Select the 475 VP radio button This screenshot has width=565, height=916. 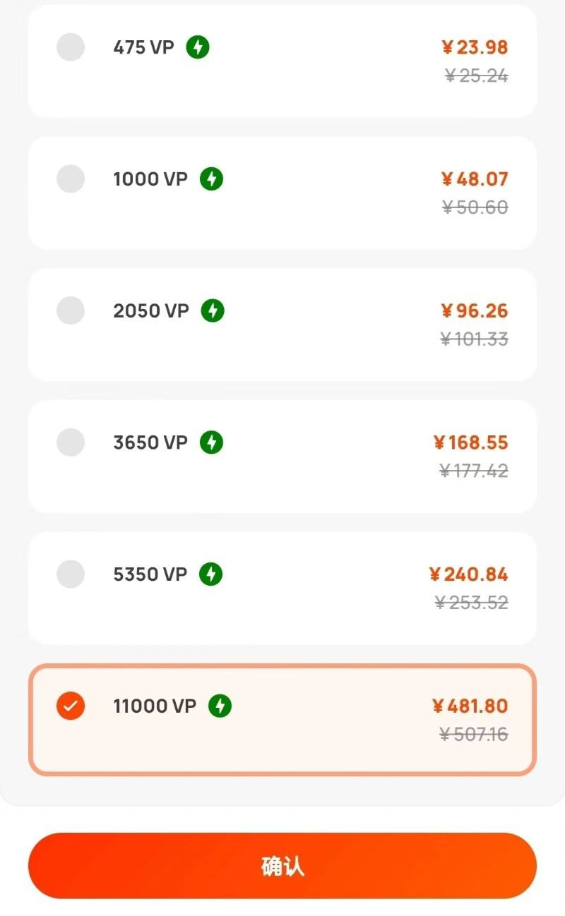point(71,47)
